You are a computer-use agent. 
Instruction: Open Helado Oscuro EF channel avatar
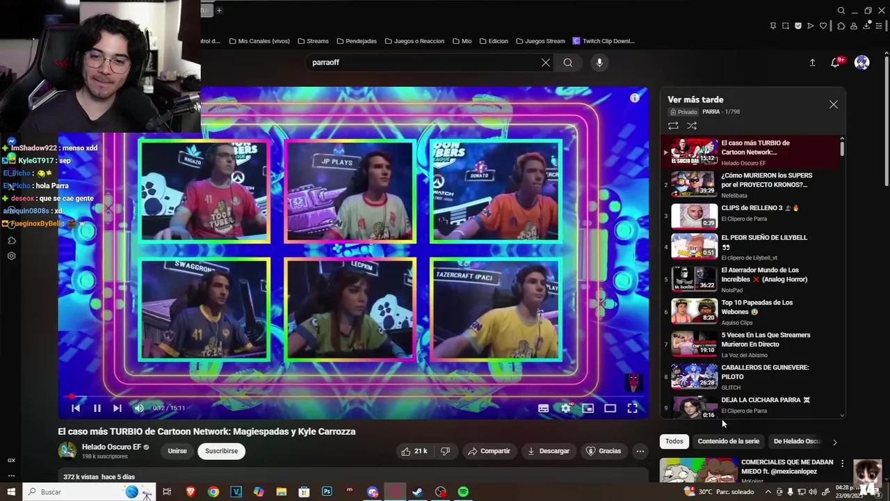click(x=67, y=450)
